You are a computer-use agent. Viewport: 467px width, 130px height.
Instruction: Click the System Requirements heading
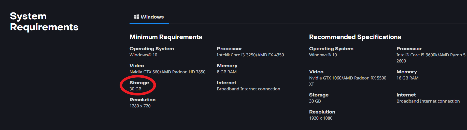coord(44,22)
